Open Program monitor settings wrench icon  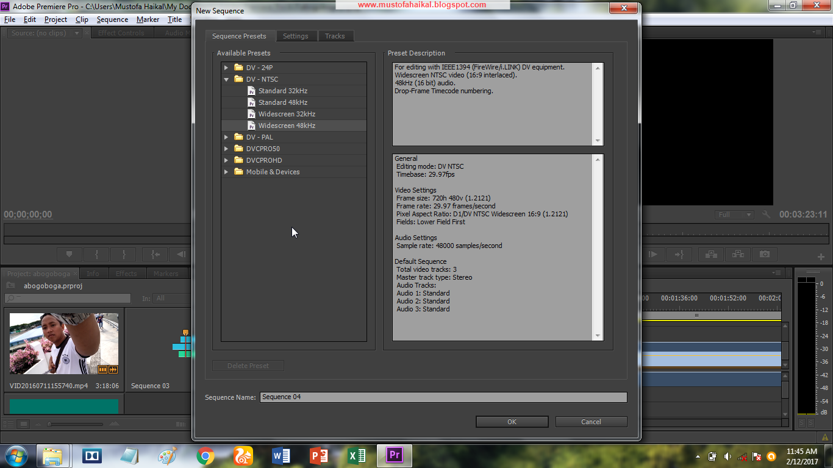(x=766, y=214)
